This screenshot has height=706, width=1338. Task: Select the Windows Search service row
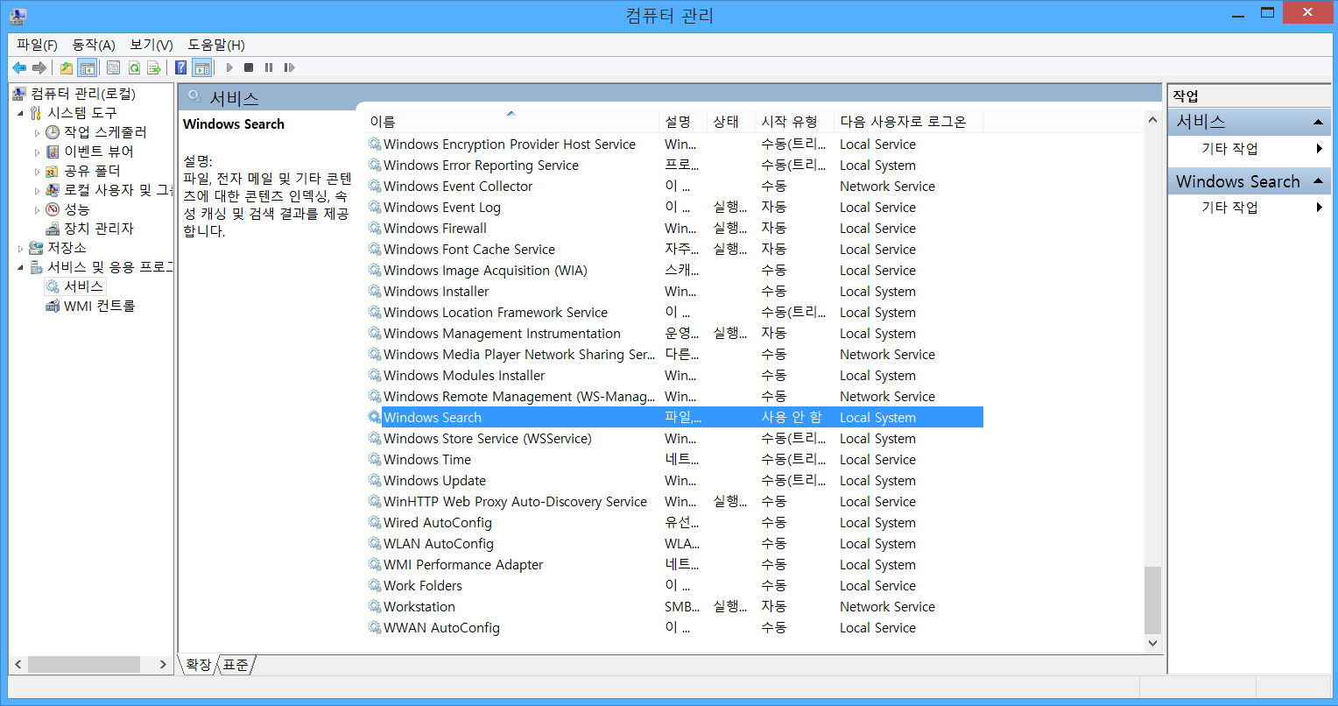(x=674, y=418)
